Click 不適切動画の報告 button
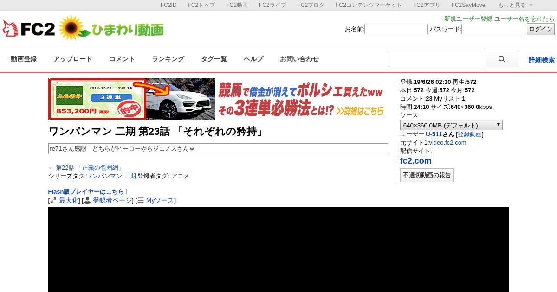 [x=427, y=175]
